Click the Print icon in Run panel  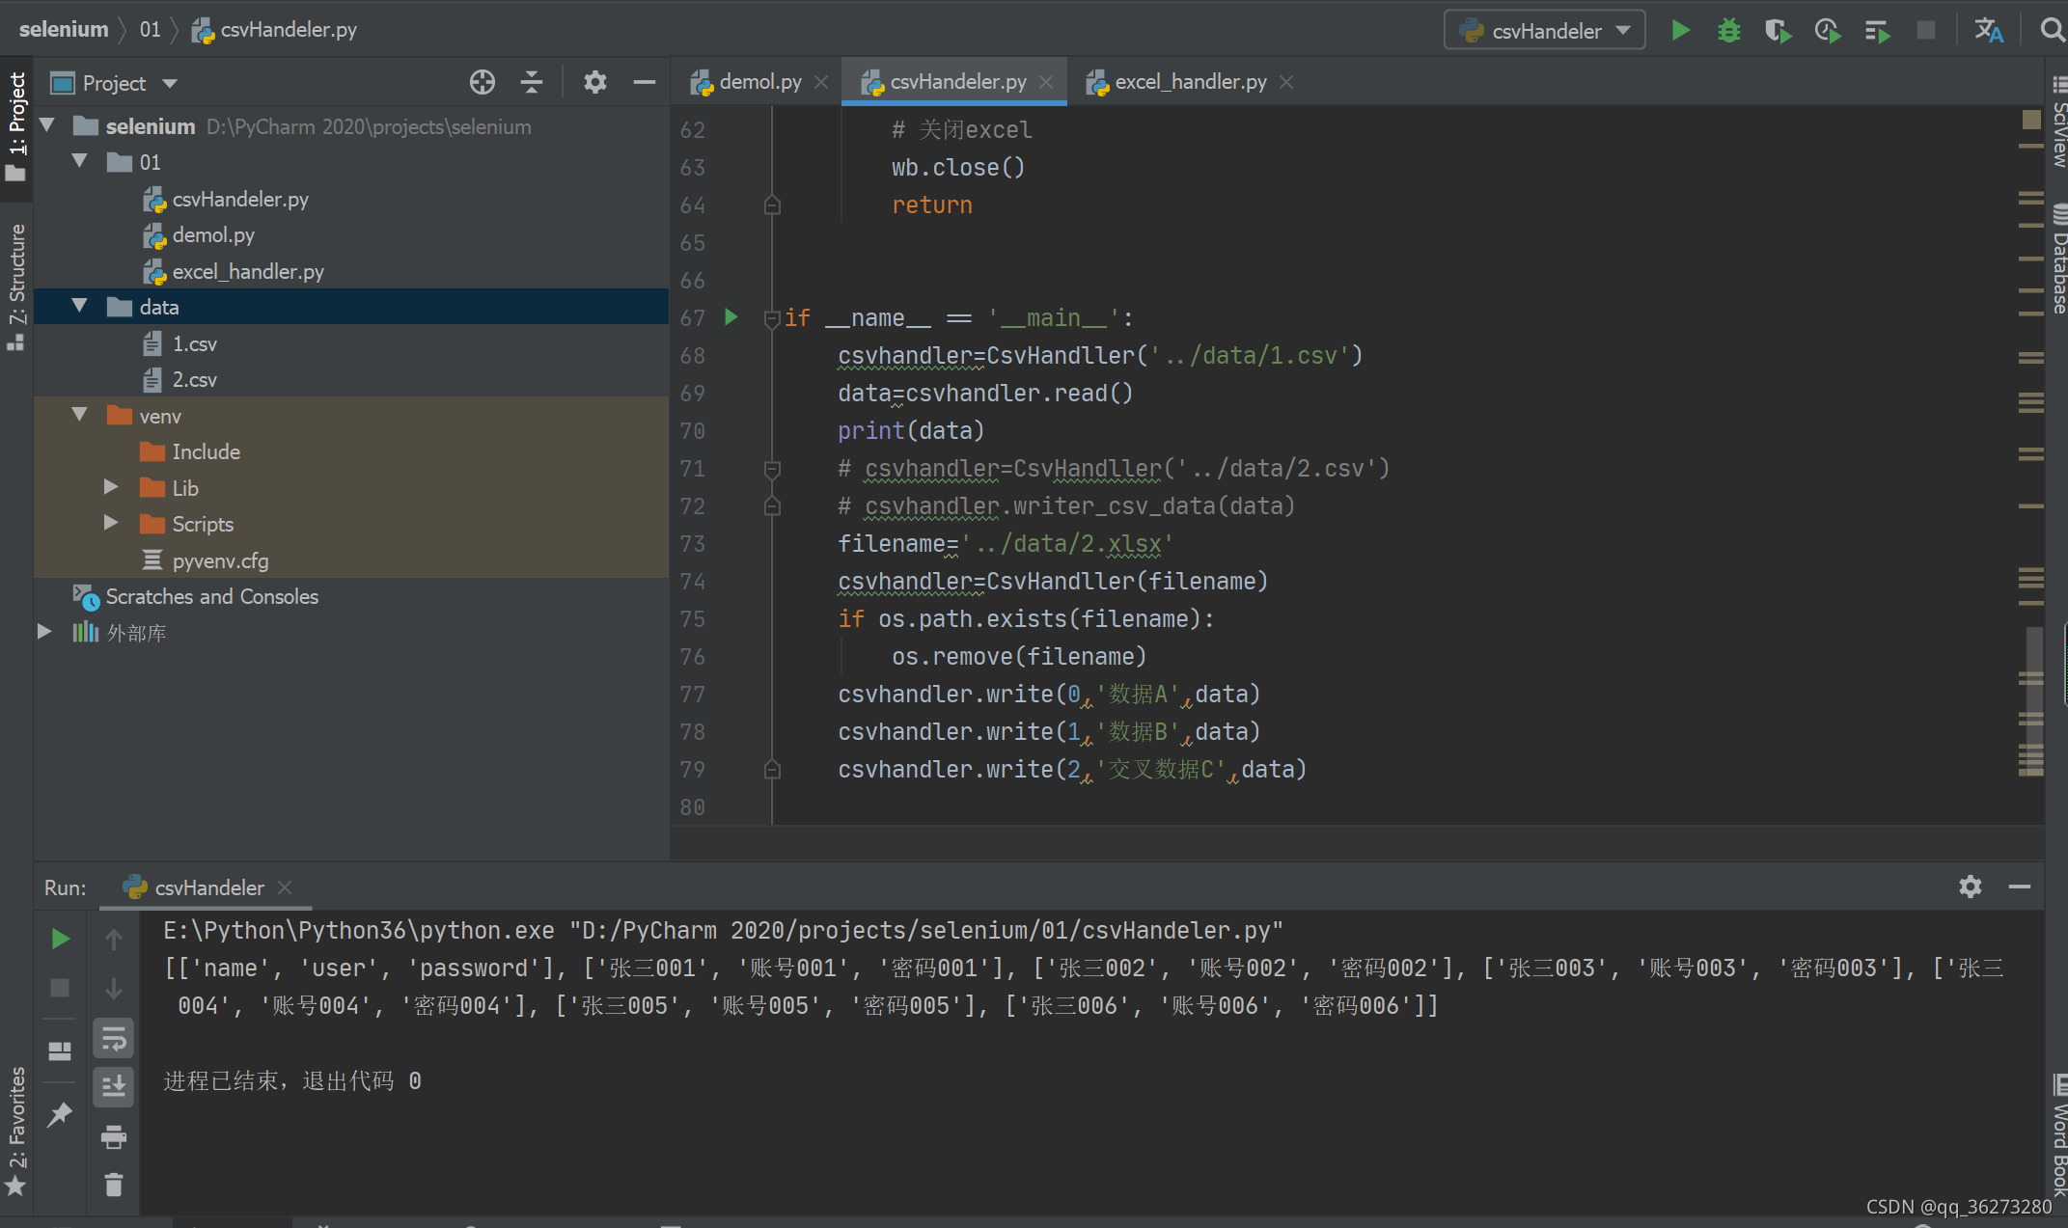(114, 1137)
